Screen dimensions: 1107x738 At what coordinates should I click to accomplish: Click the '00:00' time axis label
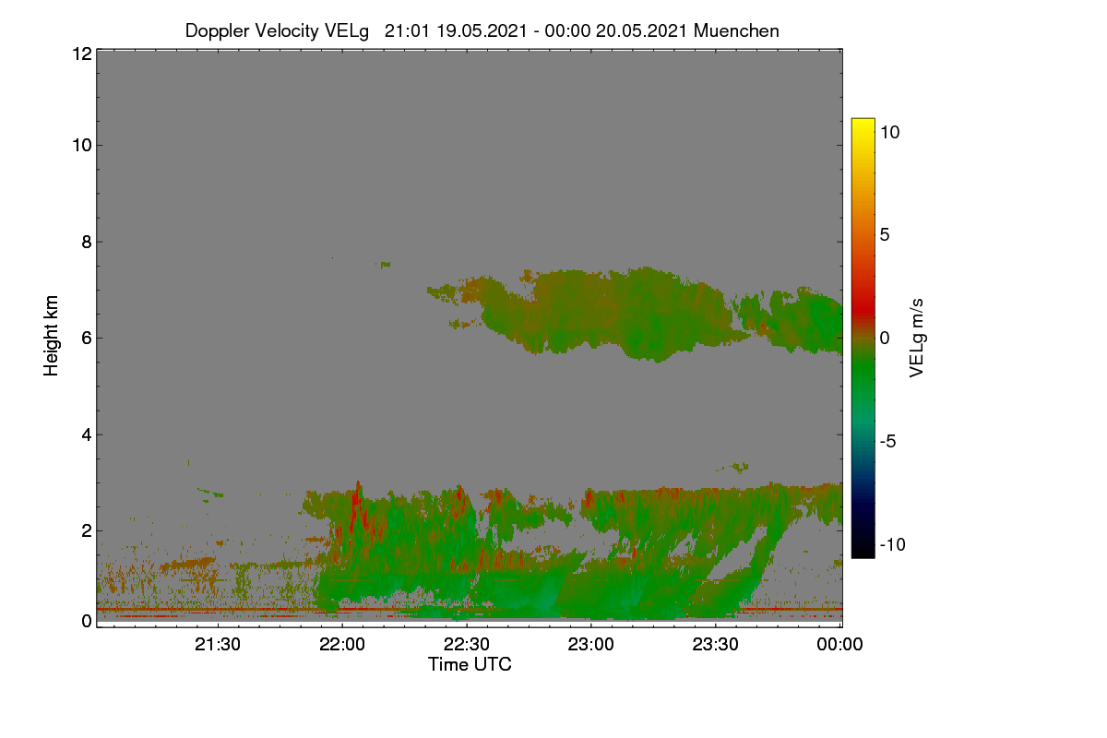840,646
